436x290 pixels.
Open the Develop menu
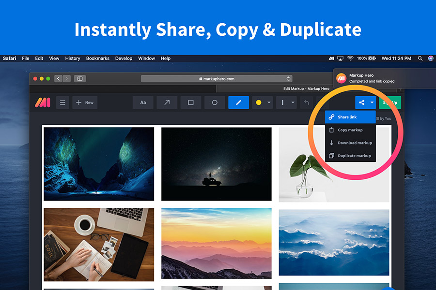click(x=124, y=58)
